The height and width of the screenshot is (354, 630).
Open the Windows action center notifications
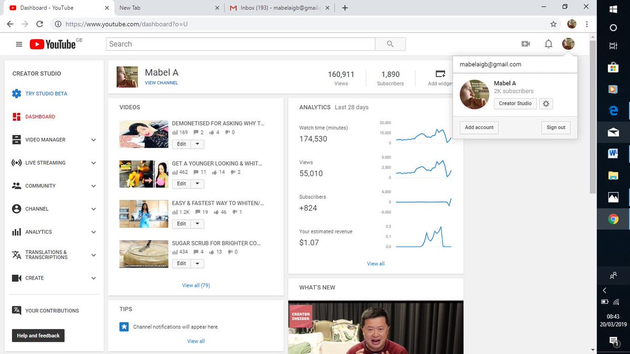[613, 341]
